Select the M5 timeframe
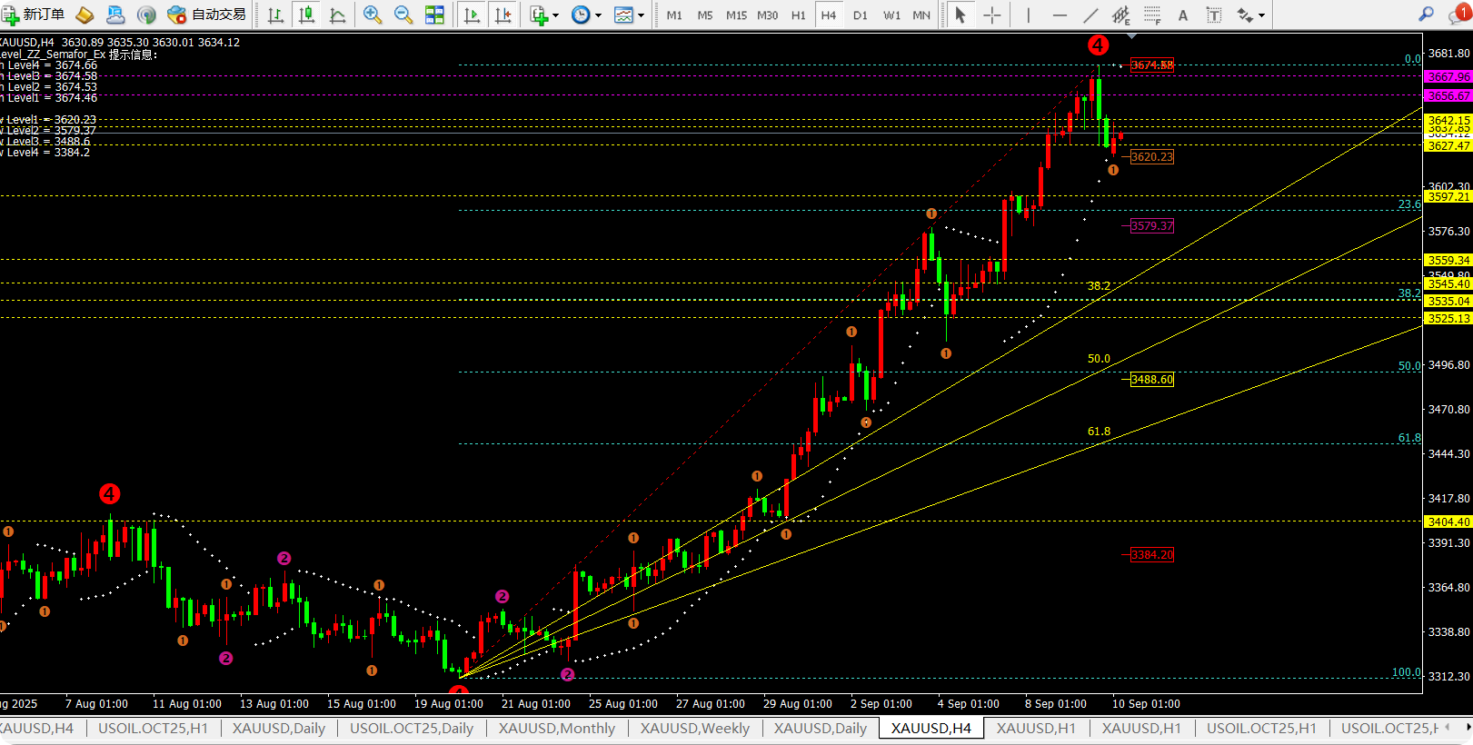The width and height of the screenshot is (1473, 745). click(705, 15)
